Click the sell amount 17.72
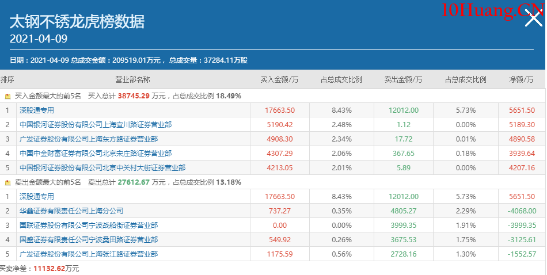This screenshot has width=547, height=275. pos(404,139)
